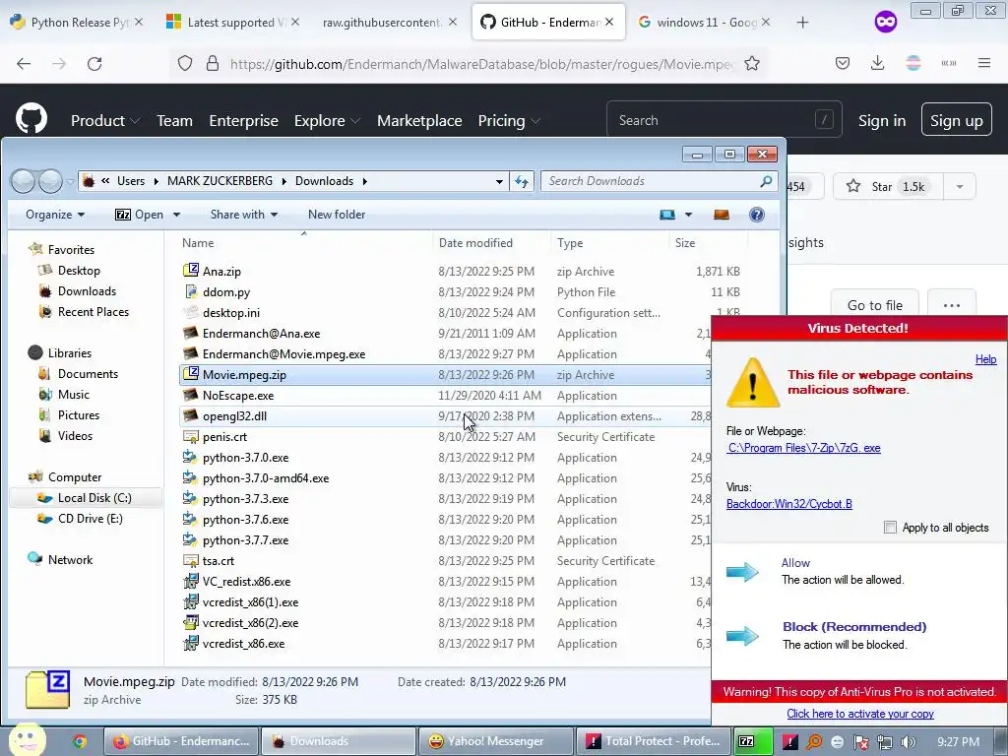Click the 7-Zip tray icon
This screenshot has width=1008, height=756.
746,741
